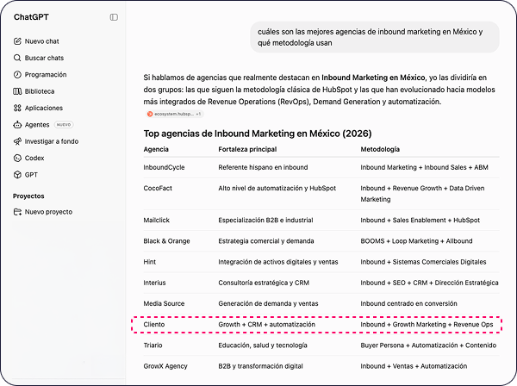This screenshot has height=386, width=517.
Task: Click the GrowX Agency cell
Action: (165, 366)
